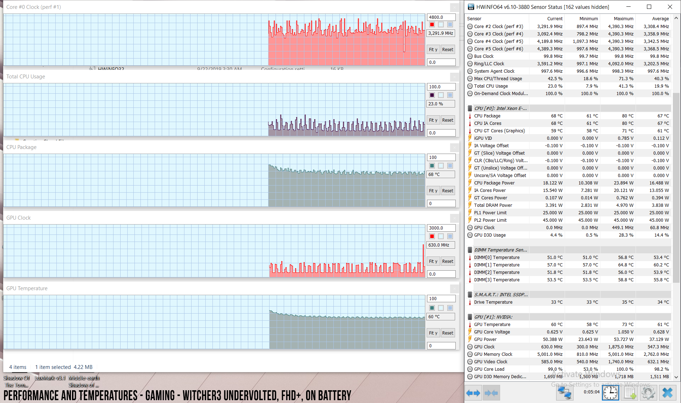Click the Maximum column header
Image resolution: width=681 pixels, height=403 pixels.
coord(618,18)
